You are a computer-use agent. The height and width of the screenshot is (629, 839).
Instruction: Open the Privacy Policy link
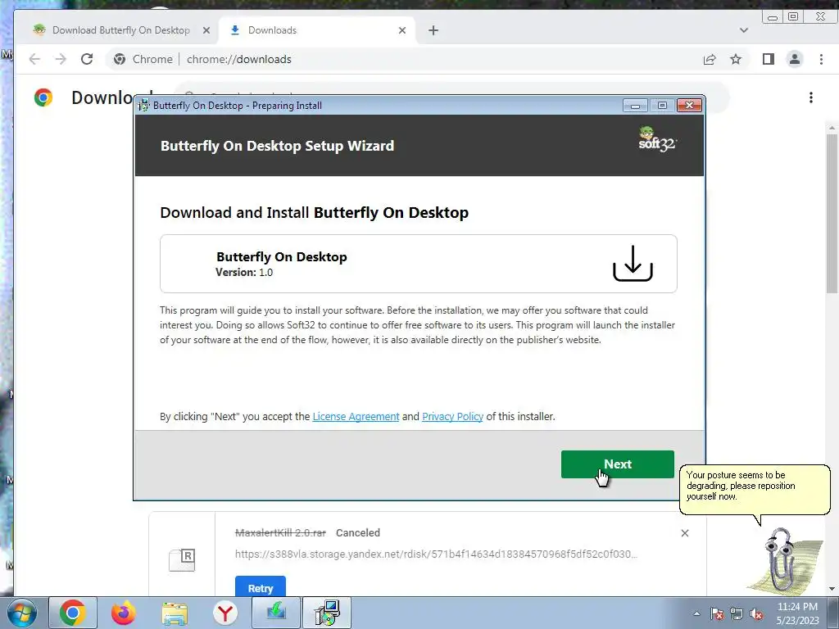452,416
